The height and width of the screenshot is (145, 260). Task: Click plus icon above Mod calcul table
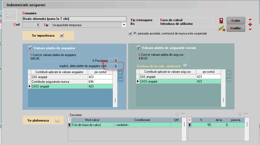tap(177, 114)
